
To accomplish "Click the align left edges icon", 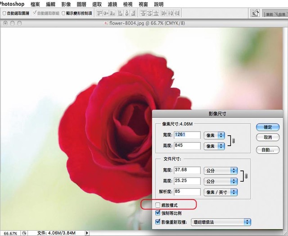I will 119,13.
